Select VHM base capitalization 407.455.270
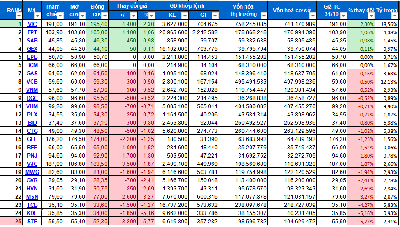Screen dimensions: 400x227 coord(292,106)
